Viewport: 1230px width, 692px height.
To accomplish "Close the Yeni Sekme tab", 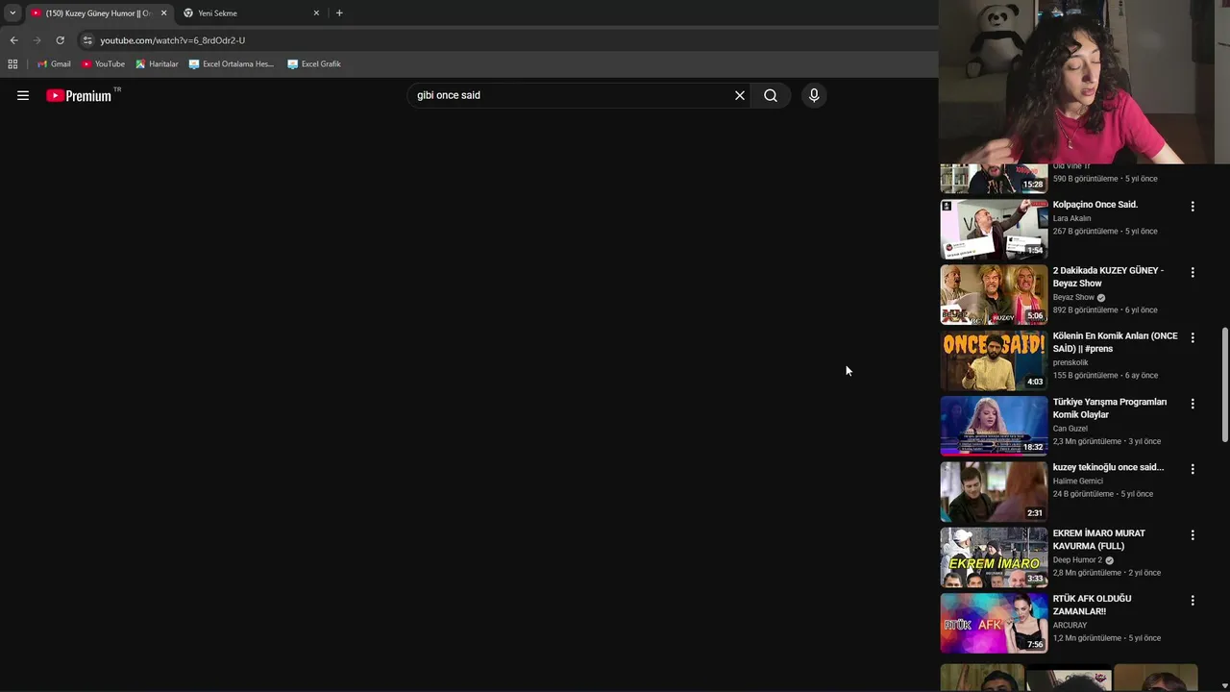I will 316,13.
